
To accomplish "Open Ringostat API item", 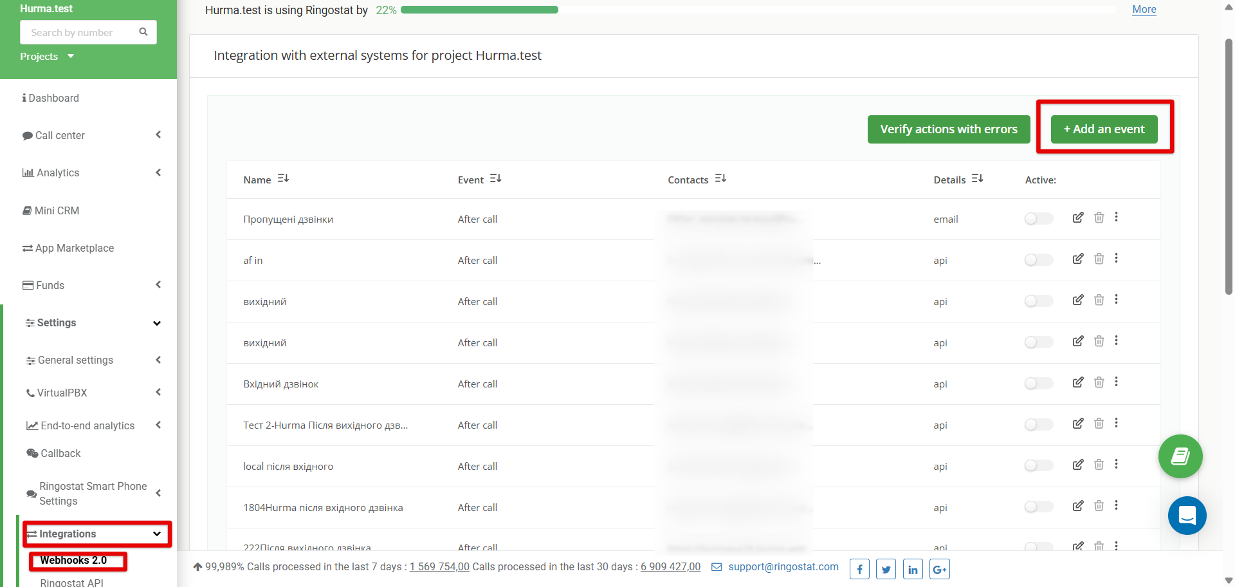I will click(x=71, y=582).
